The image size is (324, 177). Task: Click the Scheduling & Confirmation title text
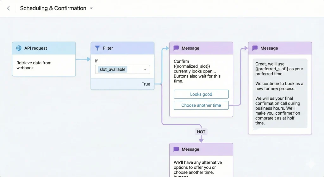[x=53, y=9]
